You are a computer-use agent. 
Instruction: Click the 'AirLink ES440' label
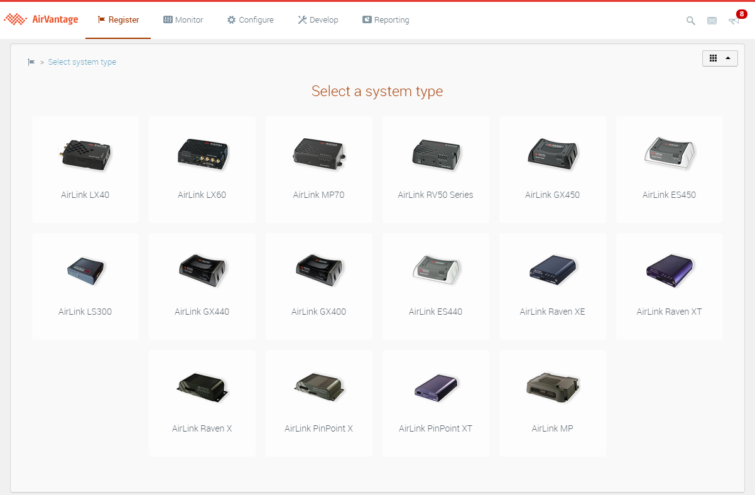(436, 312)
